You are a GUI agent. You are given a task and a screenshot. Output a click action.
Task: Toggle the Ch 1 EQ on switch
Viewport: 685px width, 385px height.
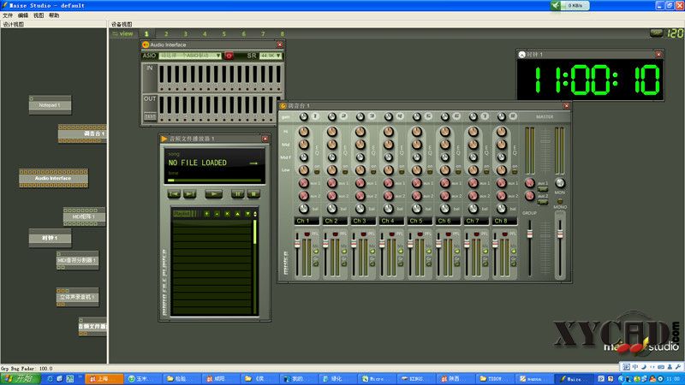coord(317,171)
